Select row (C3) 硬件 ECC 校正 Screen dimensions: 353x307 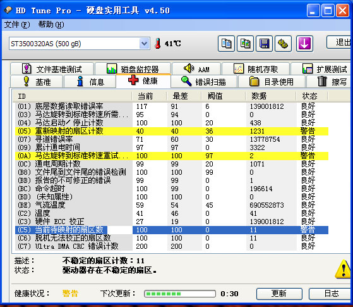pos(172,222)
